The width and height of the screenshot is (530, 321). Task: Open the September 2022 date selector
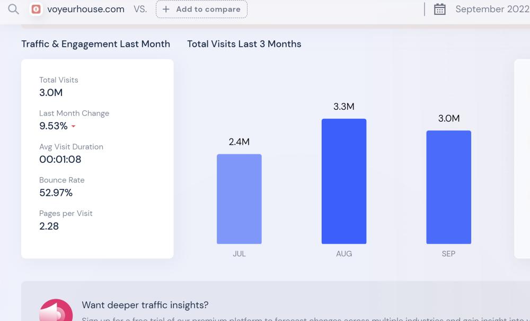pyautogui.click(x=492, y=9)
